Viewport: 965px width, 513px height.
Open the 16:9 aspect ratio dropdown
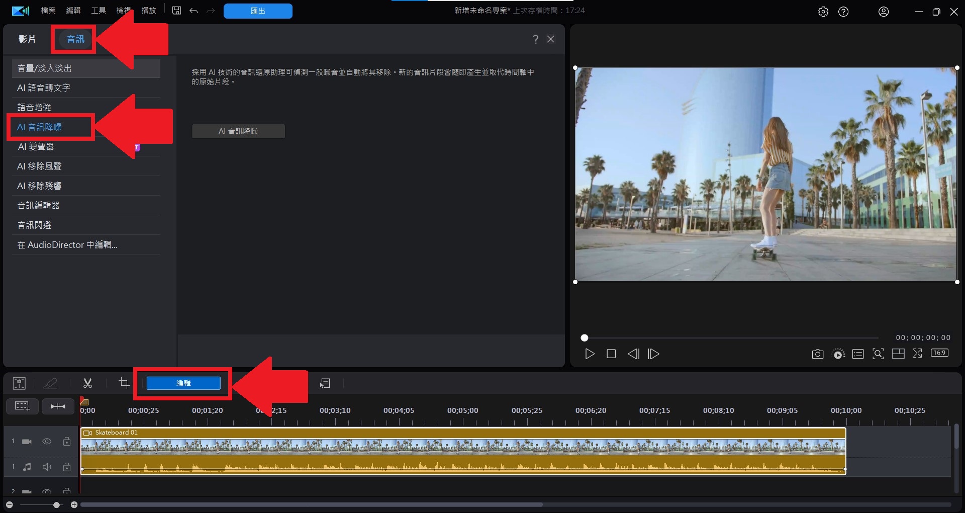coord(939,353)
